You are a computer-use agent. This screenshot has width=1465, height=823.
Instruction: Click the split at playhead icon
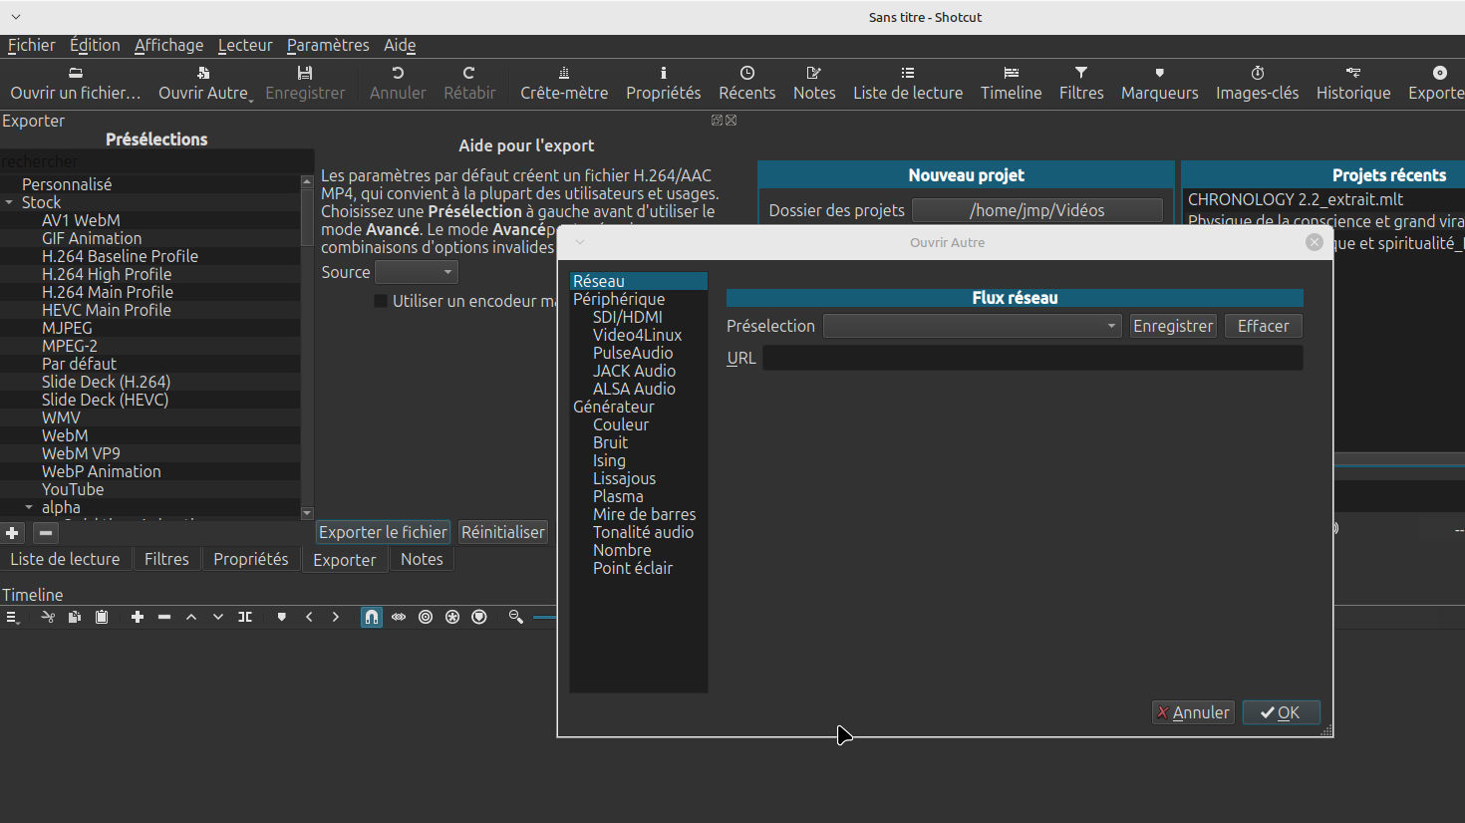(x=245, y=618)
